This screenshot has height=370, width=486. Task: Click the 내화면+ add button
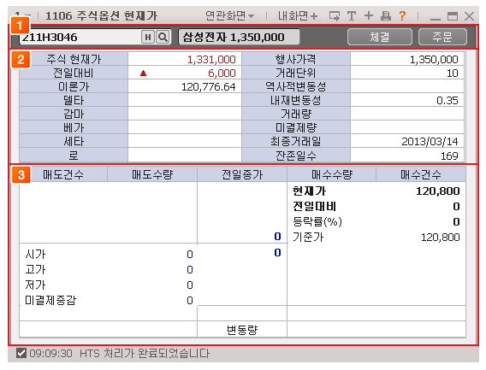298,15
